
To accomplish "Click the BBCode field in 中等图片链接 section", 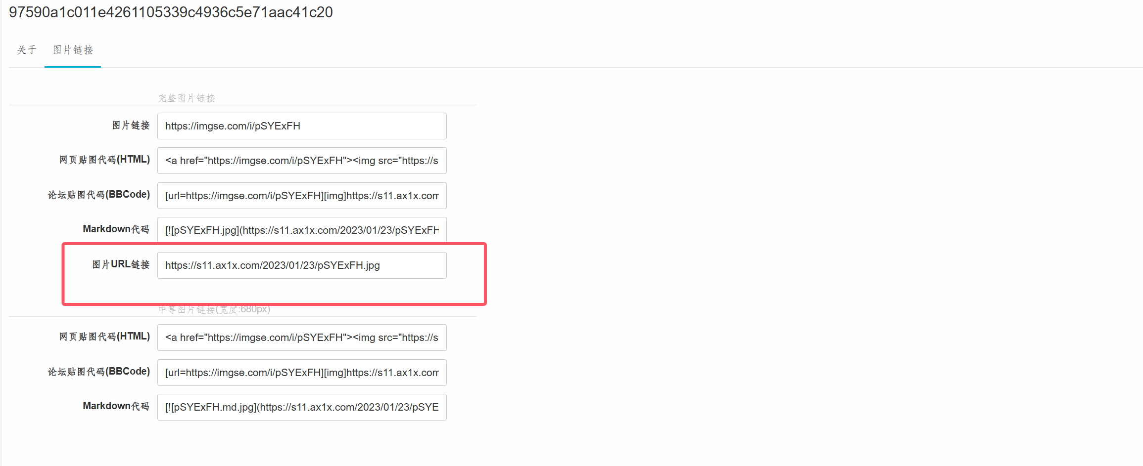I will click(x=301, y=373).
